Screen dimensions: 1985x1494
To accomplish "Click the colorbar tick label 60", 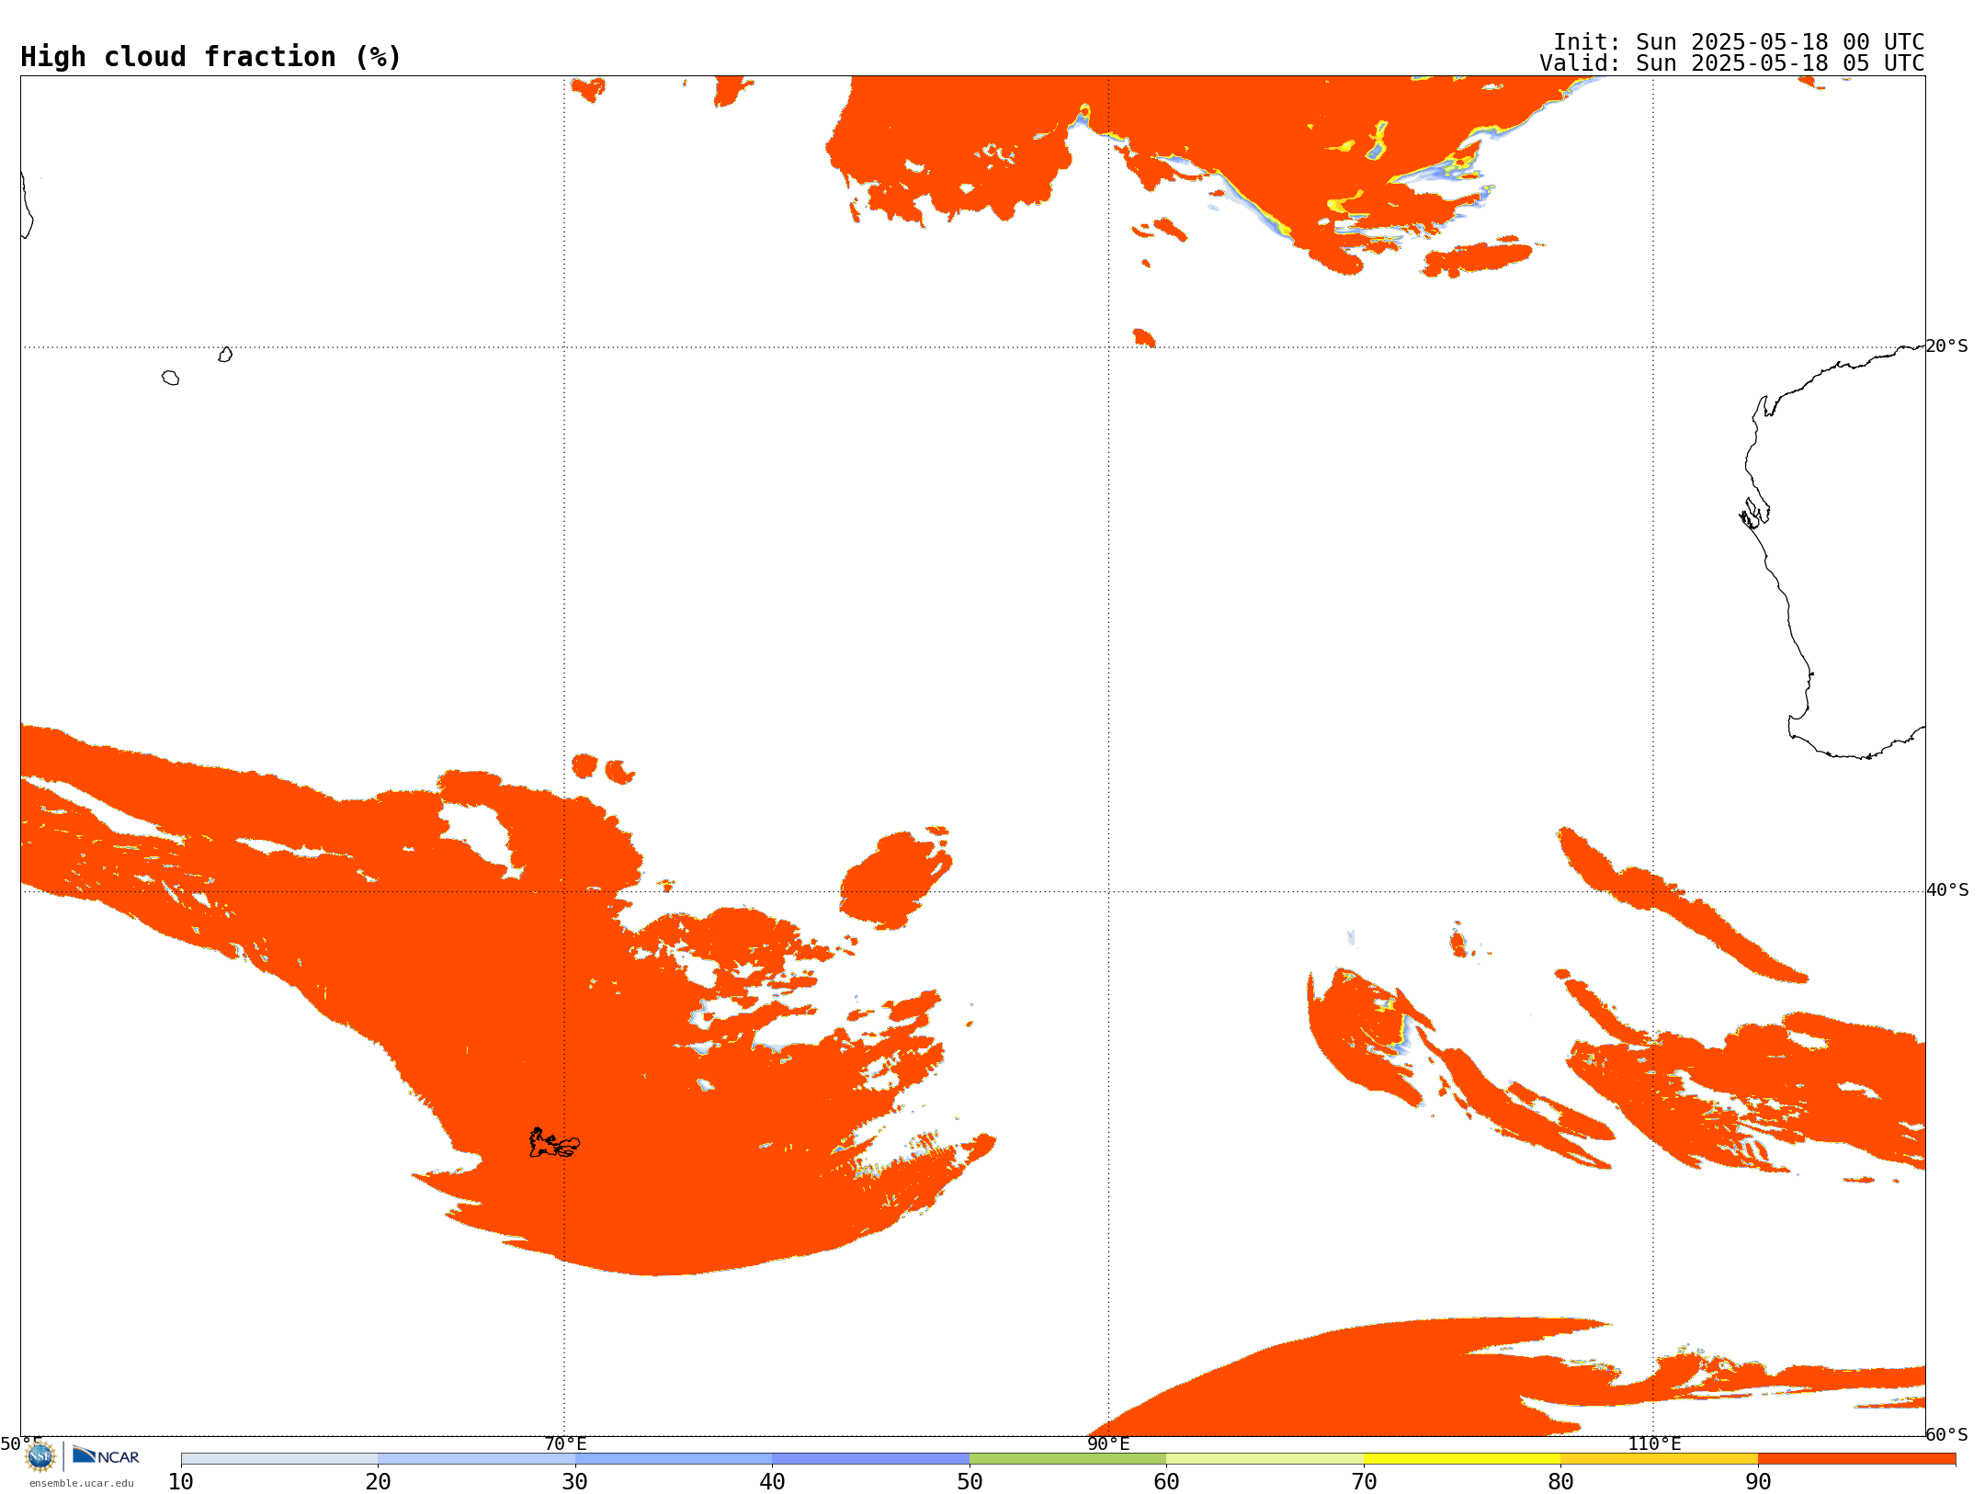I will point(1166,1481).
